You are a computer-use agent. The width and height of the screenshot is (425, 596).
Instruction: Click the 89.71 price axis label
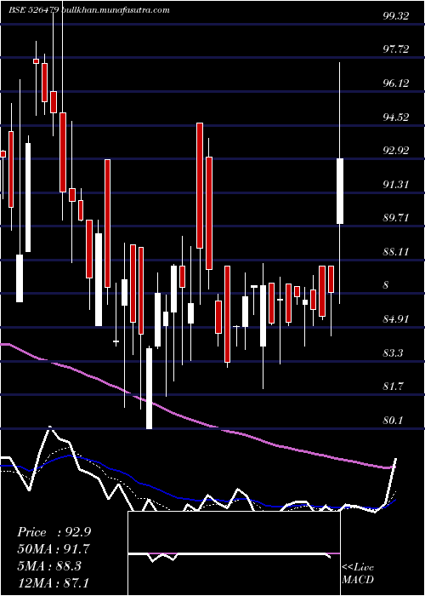click(396, 218)
